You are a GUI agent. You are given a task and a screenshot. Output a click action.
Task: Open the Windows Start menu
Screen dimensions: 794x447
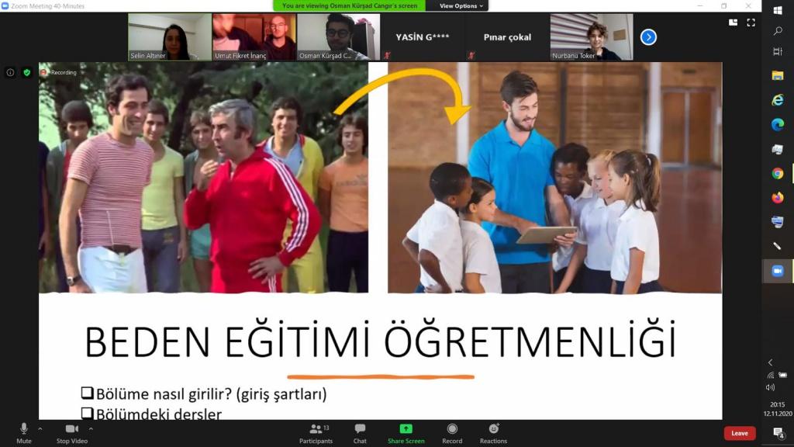778,11
